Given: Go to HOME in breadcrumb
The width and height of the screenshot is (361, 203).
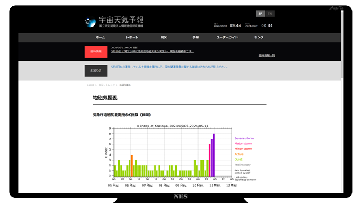Looking at the screenshot, I should pos(91,85).
